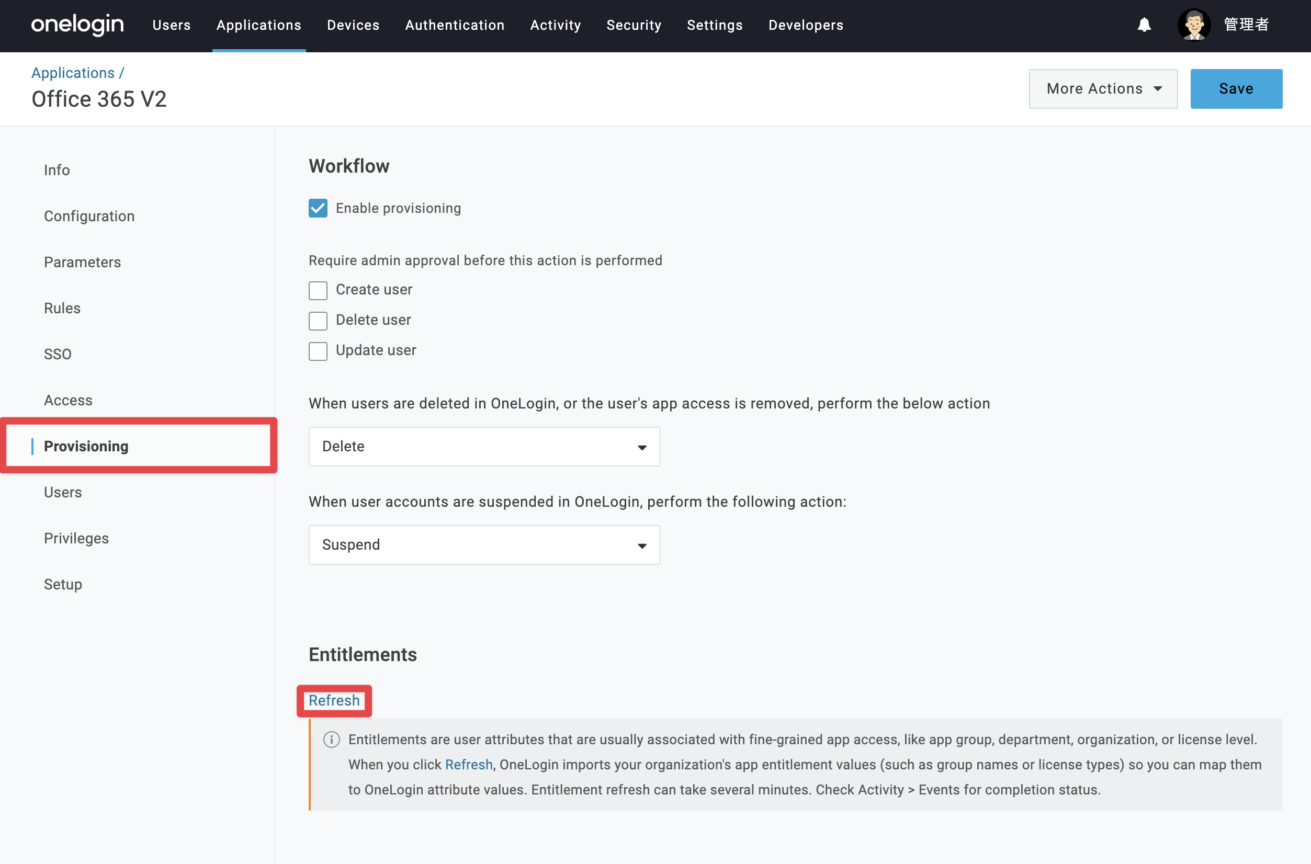
Task: Go to the OneLogin logo home
Action: coord(78,25)
